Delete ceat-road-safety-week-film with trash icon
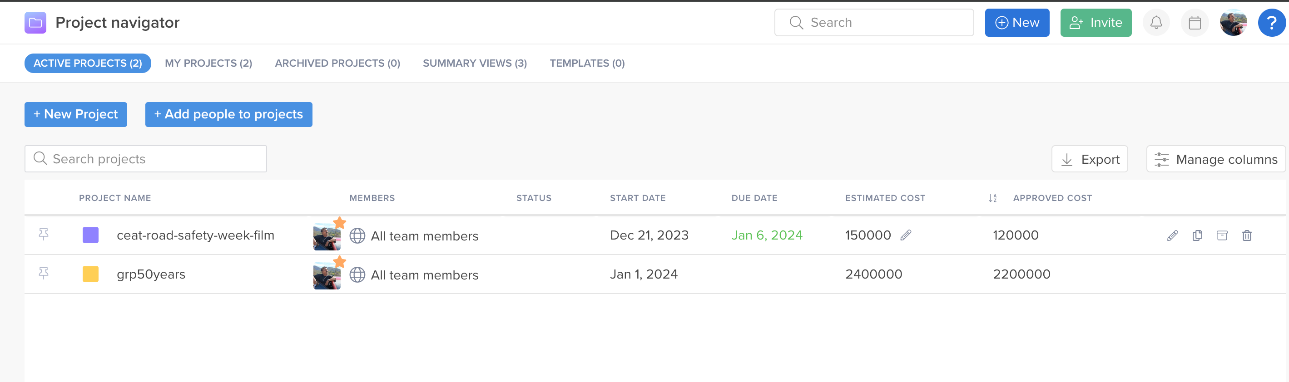Viewport: 1289px width, 382px height. (1246, 235)
